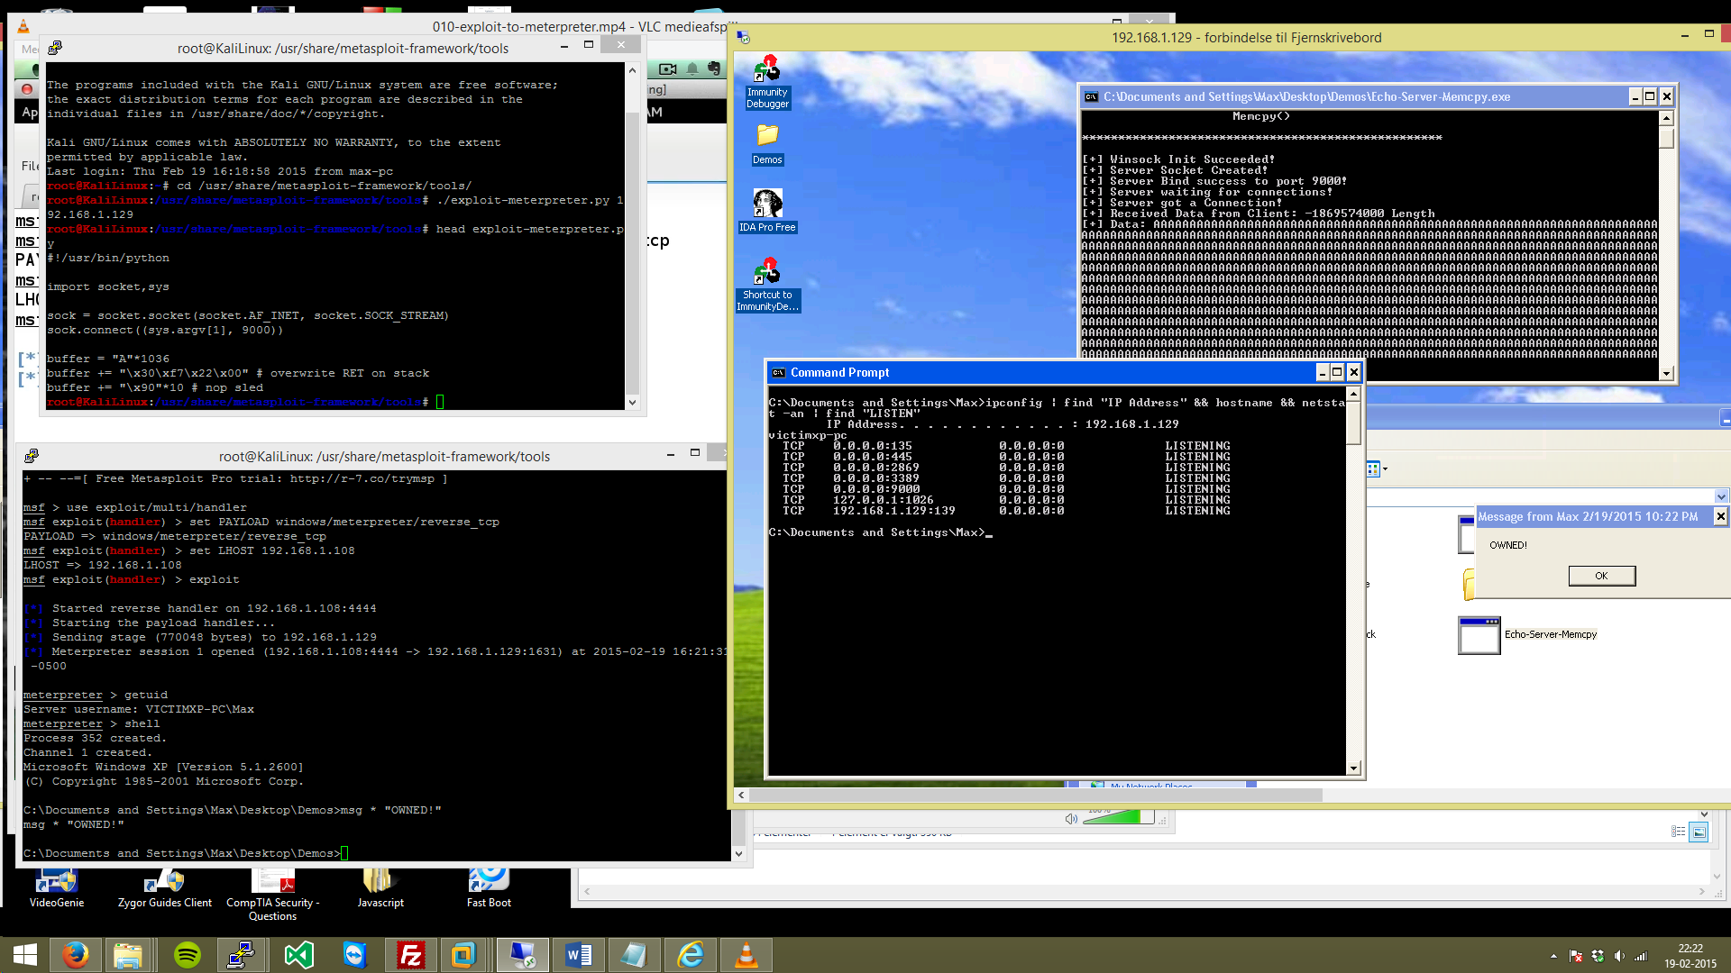
Task: Open the Demos folder on desktop
Action: pyautogui.click(x=767, y=137)
